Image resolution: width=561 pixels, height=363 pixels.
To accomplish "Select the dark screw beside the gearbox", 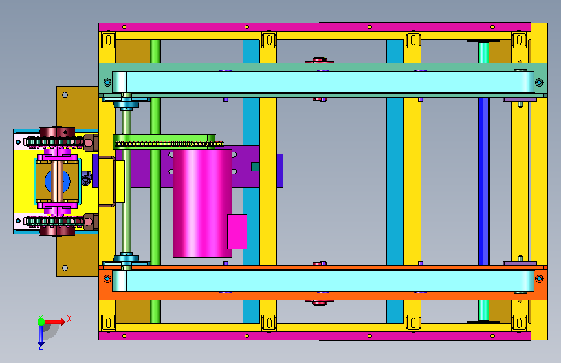I will pos(86,179).
